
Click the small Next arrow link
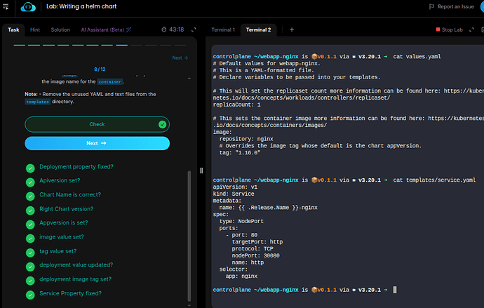[180, 58]
